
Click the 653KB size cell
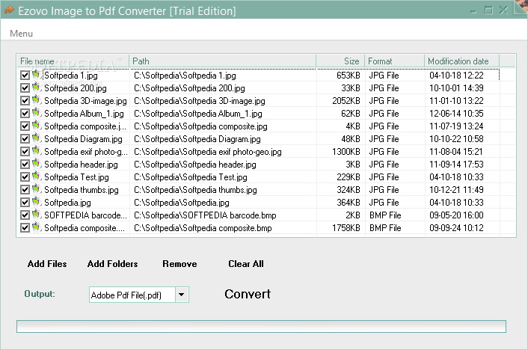pos(349,75)
